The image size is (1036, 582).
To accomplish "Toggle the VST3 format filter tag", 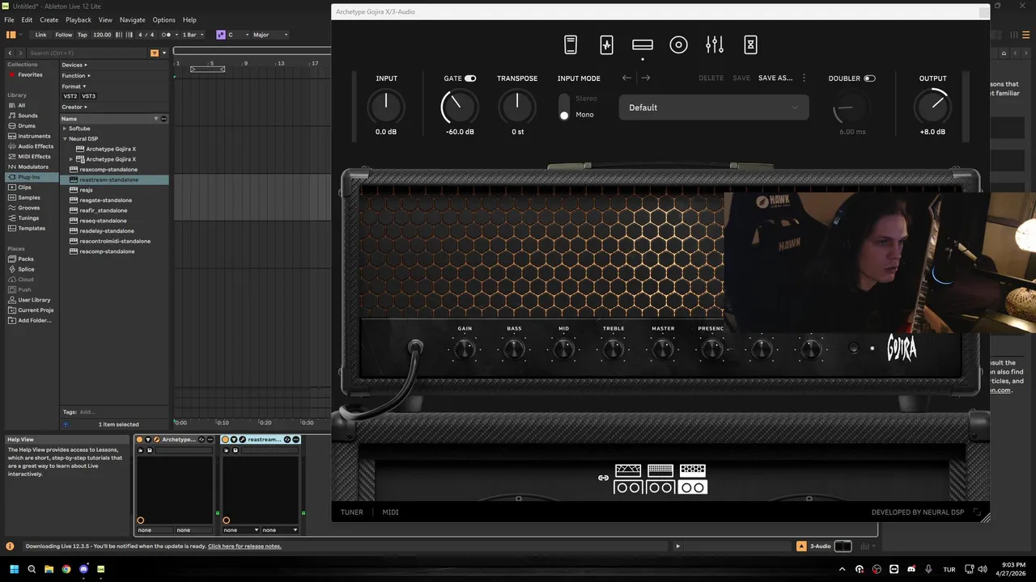I will 88,96.
